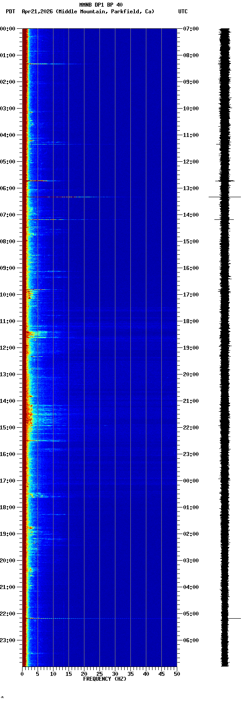244x702 pixels.
Task: Click the date label "Apr21,2026"
Action: click(x=38, y=12)
